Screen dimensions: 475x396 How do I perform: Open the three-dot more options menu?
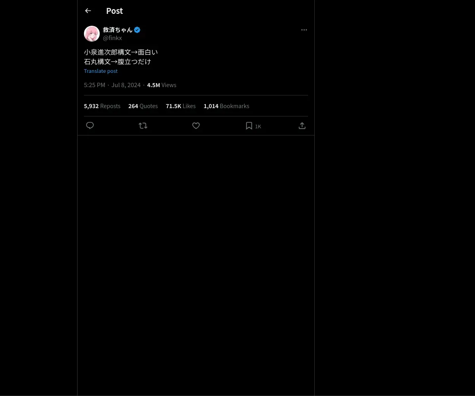coord(304,30)
